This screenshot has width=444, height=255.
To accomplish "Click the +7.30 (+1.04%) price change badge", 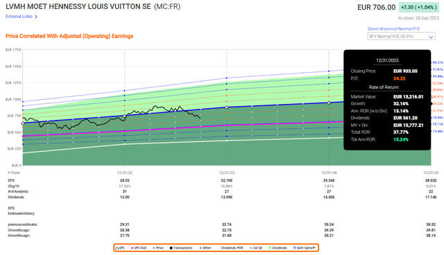I will pyautogui.click(x=419, y=8).
